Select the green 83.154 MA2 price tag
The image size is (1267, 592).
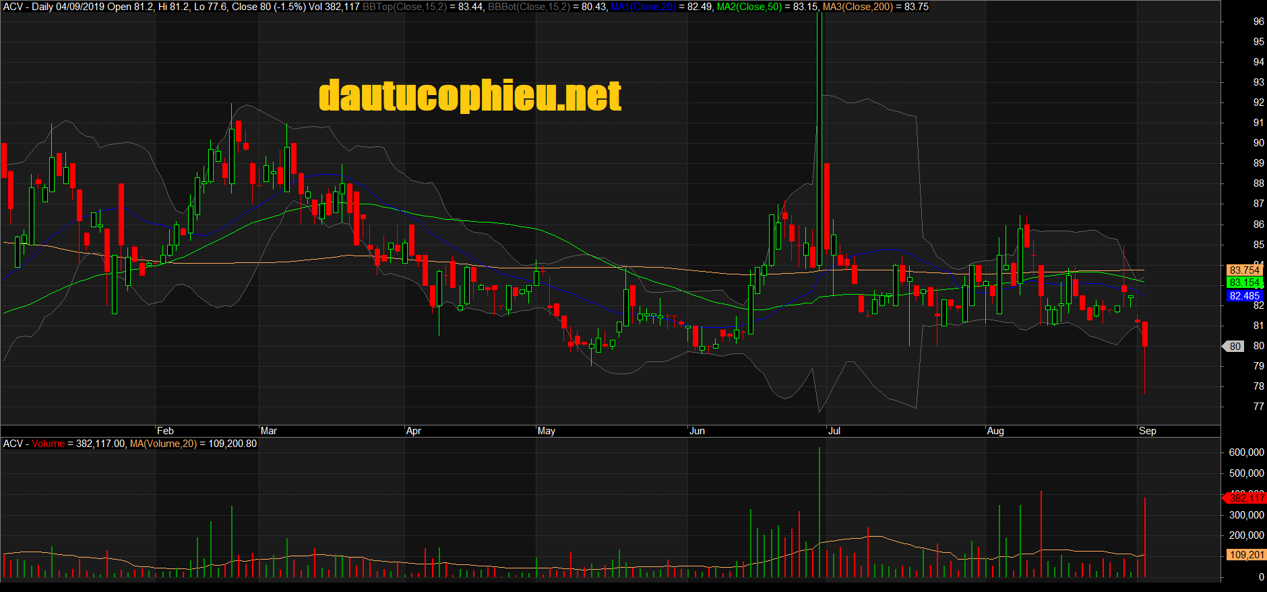coord(1243,283)
